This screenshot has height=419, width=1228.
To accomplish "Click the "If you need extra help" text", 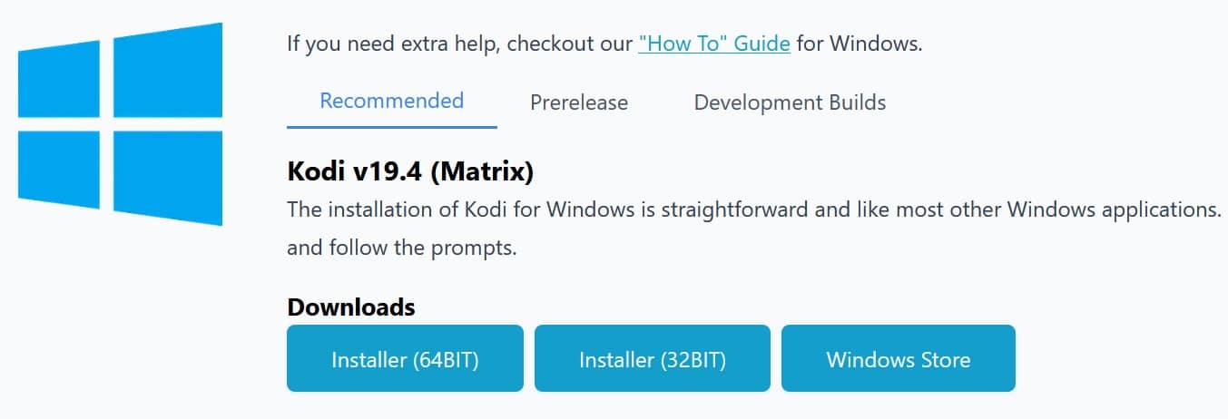I will (394, 43).
